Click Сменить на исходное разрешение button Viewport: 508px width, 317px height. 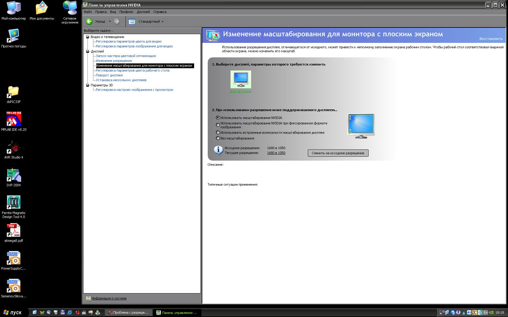point(338,153)
